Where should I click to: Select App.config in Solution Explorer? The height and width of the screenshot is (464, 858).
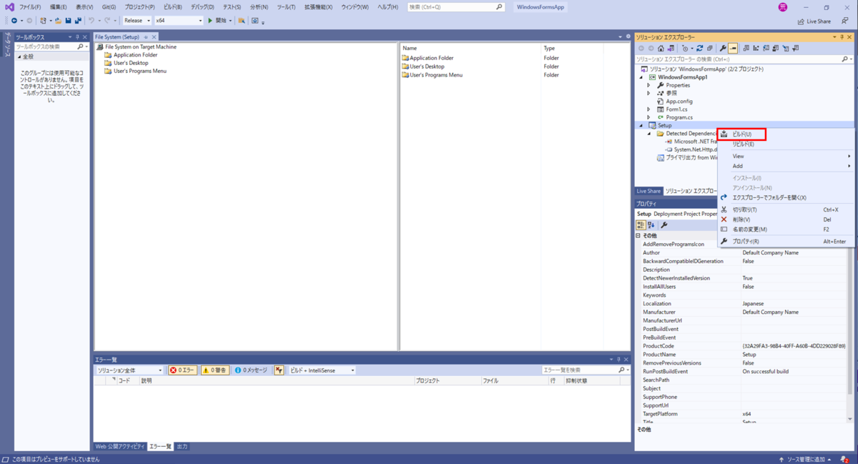point(679,102)
